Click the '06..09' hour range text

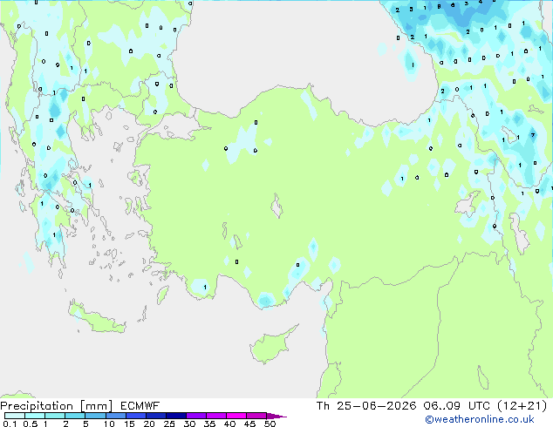(441, 406)
